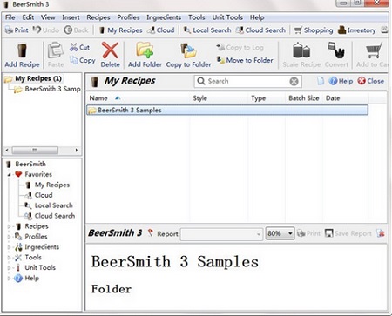Image resolution: width=392 pixels, height=316 pixels.
Task: Click the Search input field
Action: 247,81
